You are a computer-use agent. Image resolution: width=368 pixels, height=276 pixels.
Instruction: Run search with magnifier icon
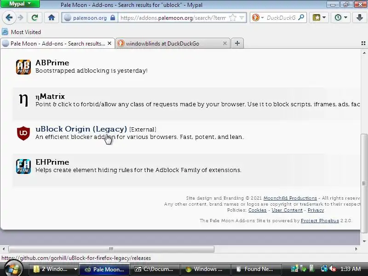[301, 17]
